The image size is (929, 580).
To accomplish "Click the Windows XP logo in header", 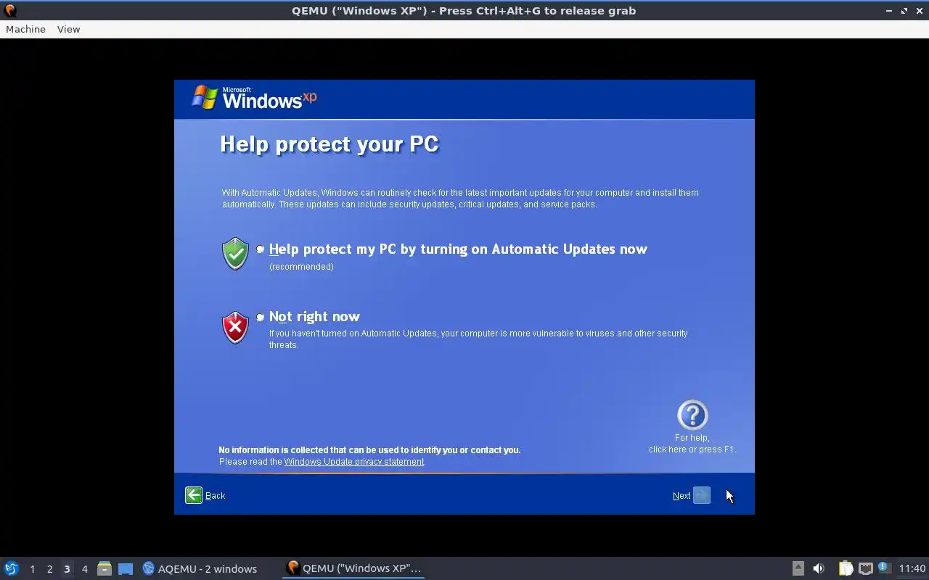I will [x=254, y=98].
